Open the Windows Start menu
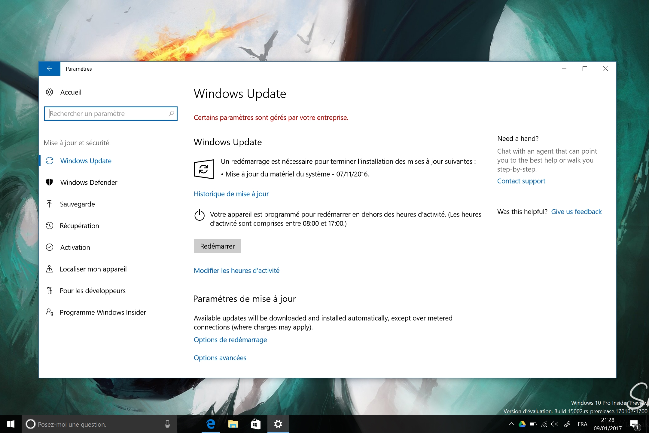This screenshot has height=433, width=649. (11, 424)
